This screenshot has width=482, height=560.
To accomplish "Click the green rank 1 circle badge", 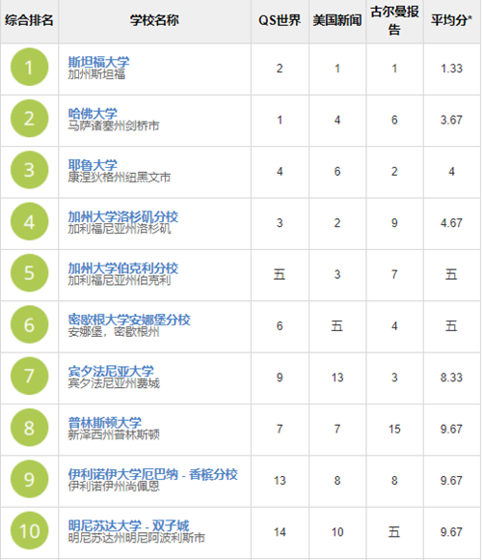I will [x=29, y=68].
